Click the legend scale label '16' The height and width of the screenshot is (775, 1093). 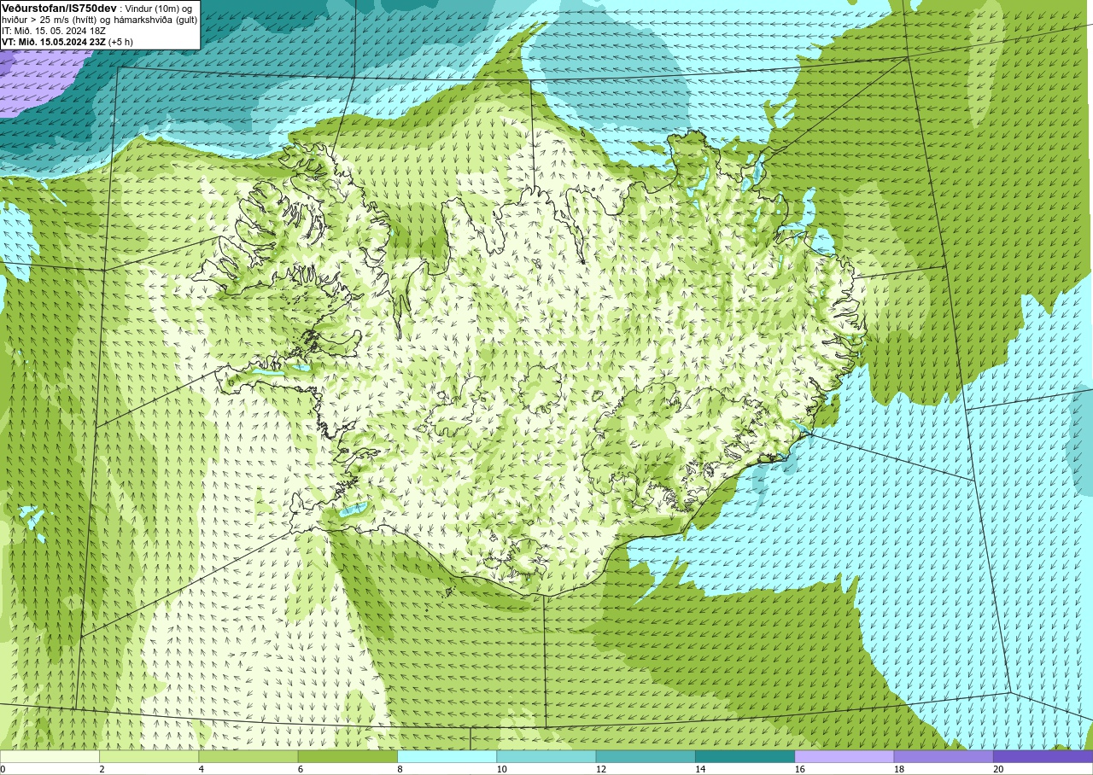(x=800, y=769)
